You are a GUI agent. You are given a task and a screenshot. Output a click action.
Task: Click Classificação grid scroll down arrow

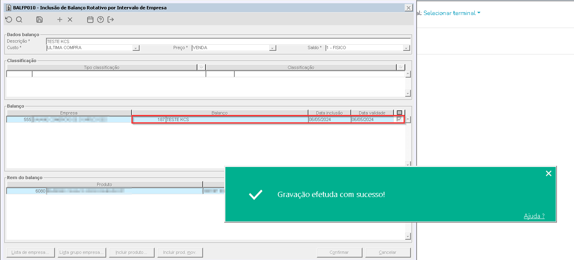pyautogui.click(x=408, y=93)
